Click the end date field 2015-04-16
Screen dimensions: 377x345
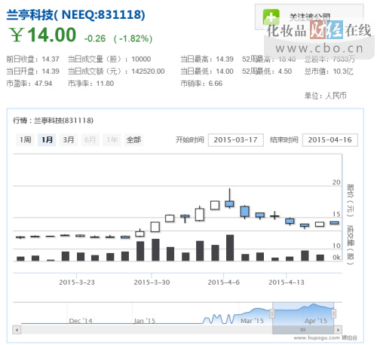(330, 140)
